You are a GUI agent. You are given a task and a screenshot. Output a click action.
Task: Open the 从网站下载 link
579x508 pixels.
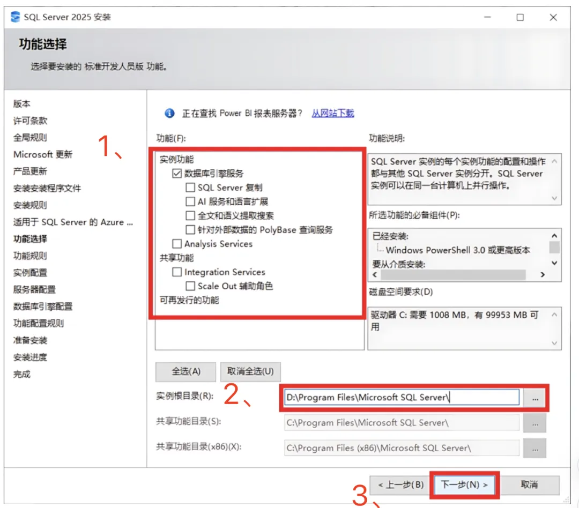click(333, 113)
